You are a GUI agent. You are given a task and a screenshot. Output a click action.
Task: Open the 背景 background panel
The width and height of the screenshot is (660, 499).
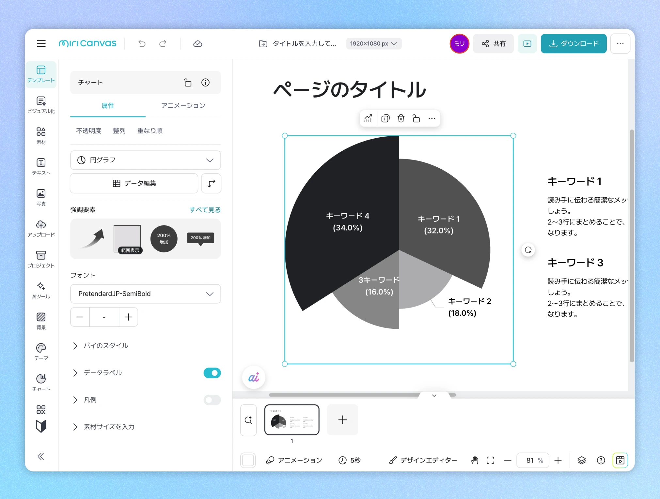coord(41,321)
